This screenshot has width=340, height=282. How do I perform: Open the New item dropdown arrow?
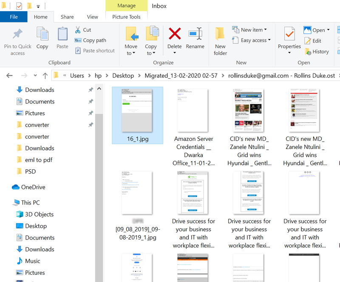[x=265, y=29]
